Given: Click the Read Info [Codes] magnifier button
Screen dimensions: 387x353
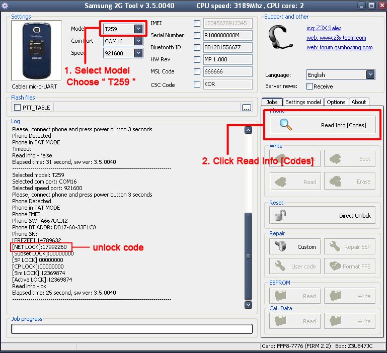Looking at the screenshot, I should click(323, 125).
